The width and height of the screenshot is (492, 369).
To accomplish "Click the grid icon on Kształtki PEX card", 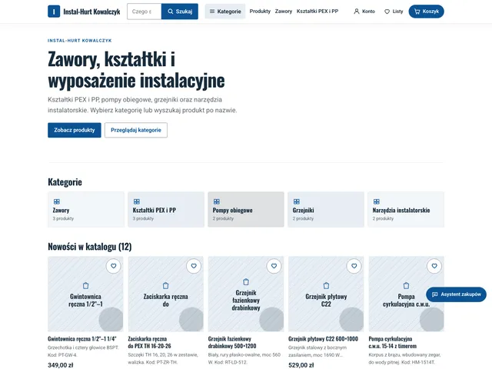I will (x=137, y=201).
